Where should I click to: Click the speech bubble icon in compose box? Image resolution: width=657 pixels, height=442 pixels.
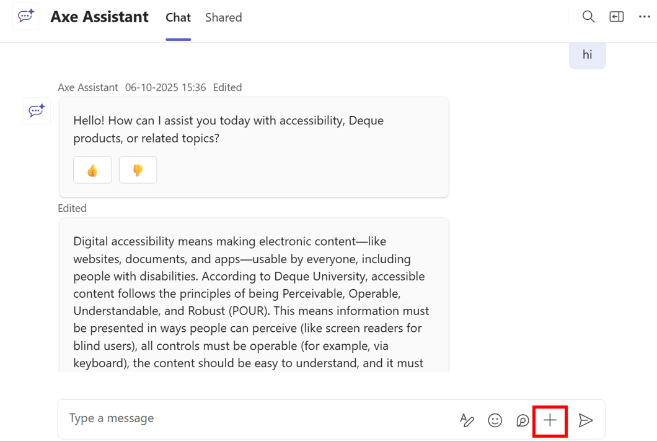(523, 420)
